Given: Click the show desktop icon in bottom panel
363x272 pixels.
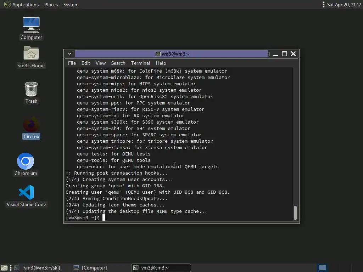Looking at the screenshot, I should [x=4, y=268].
